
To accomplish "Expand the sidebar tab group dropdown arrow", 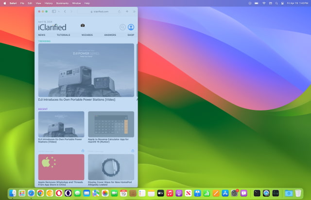I will coord(59,11).
